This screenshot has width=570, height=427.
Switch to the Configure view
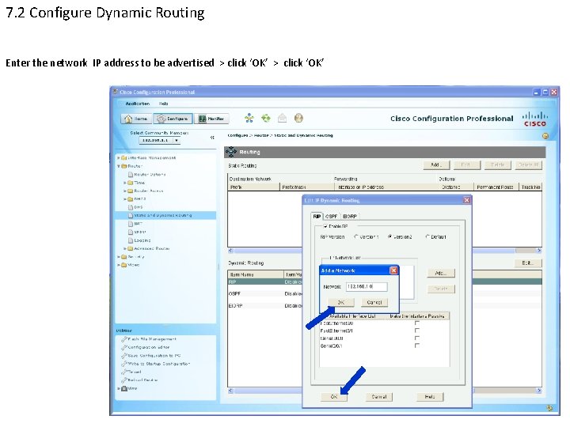(173, 119)
